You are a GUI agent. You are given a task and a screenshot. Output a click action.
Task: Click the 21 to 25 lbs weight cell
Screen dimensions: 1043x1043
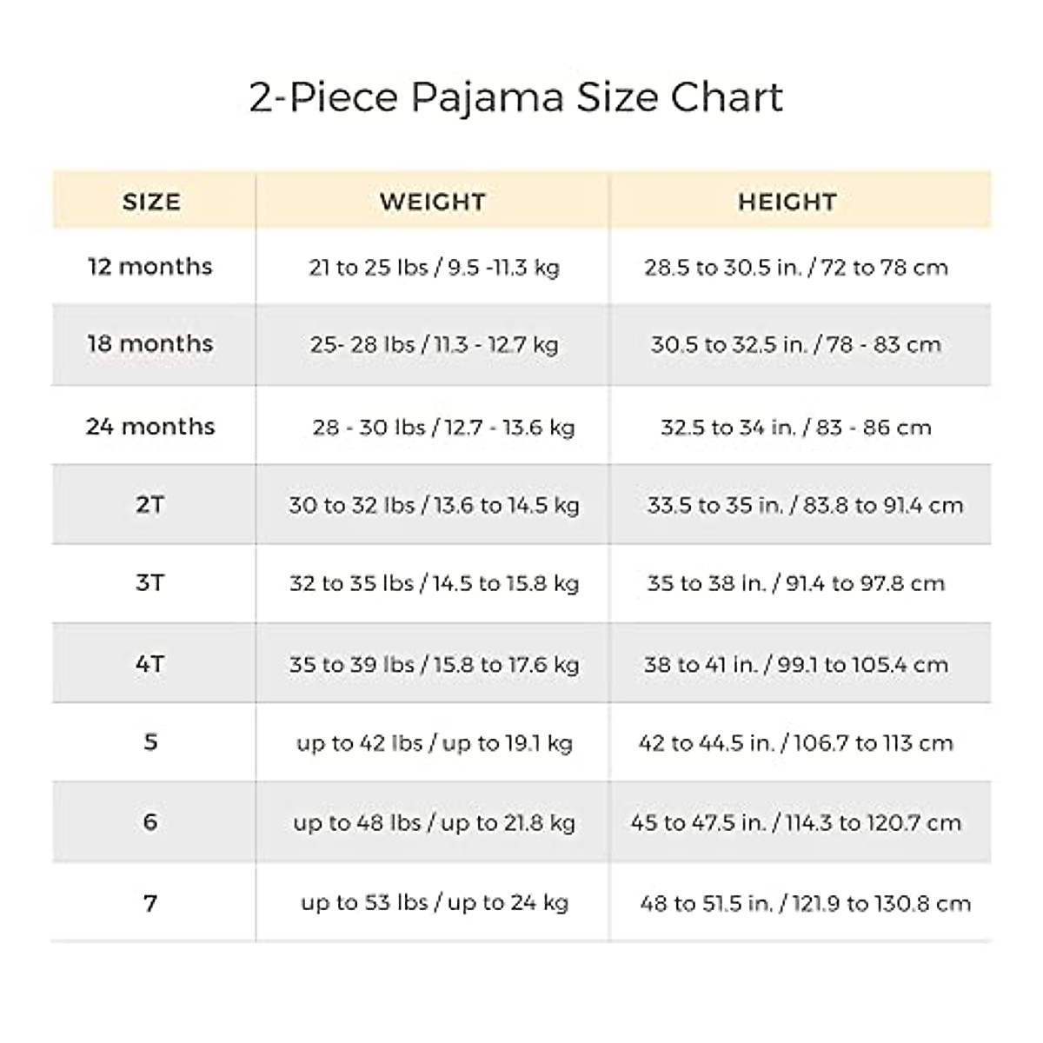[434, 267]
